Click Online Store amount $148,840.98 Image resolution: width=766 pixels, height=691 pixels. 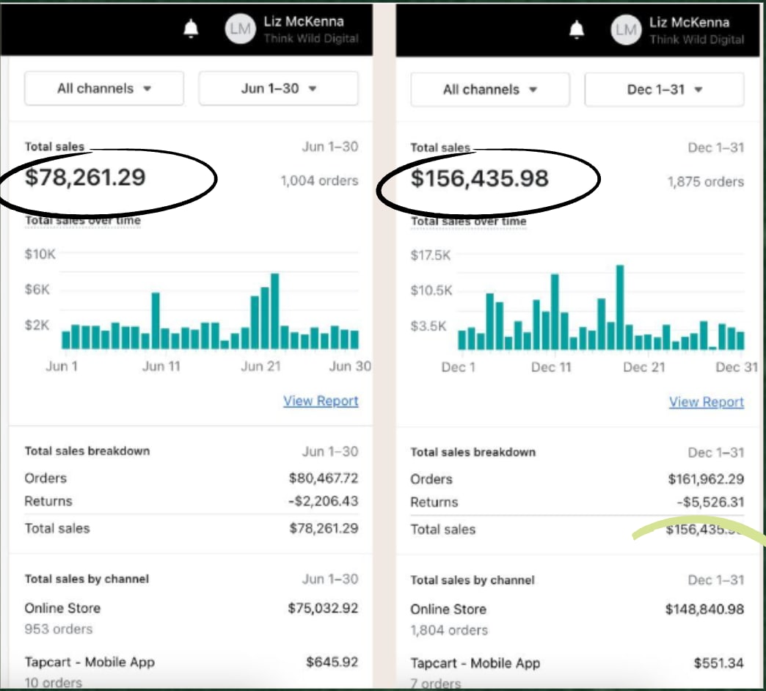[x=705, y=609]
